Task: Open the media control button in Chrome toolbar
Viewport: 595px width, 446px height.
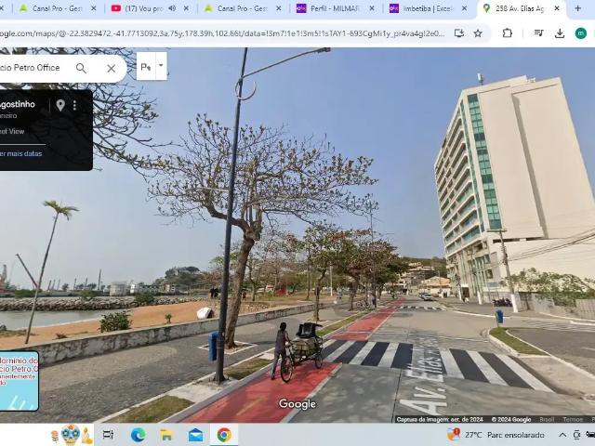Action: 538,33
